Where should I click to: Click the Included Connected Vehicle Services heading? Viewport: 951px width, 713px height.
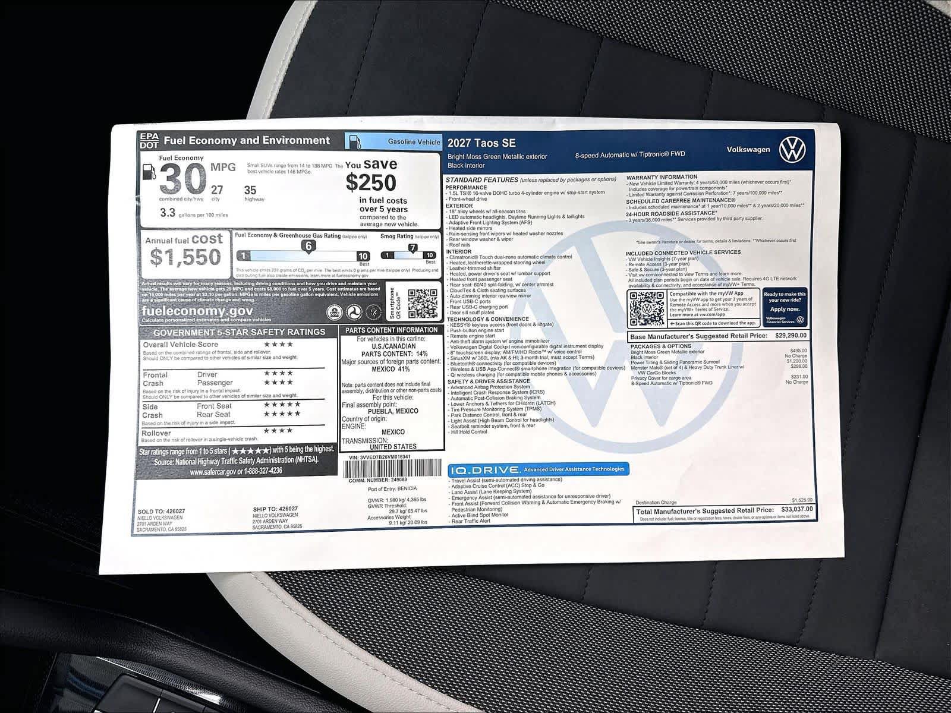click(683, 252)
